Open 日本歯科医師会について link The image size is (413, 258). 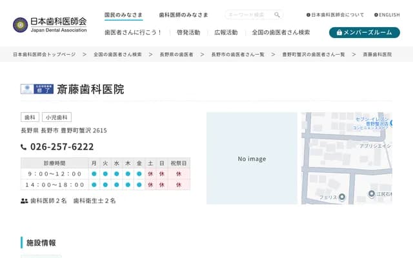click(335, 15)
